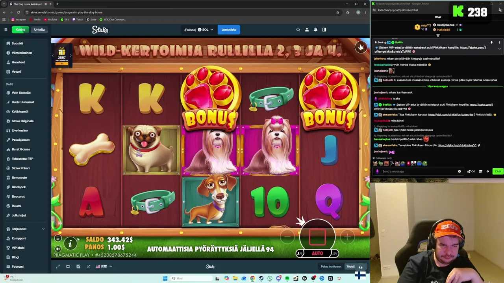This screenshot has width=504, height=283.
Task: Toggle the Stake right side panel icon
Action: (324, 29)
